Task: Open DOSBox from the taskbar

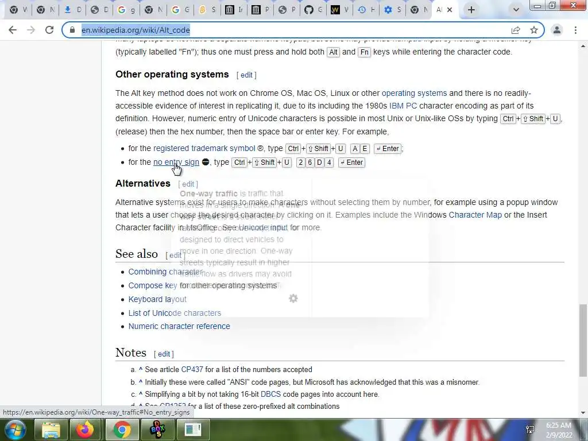Action: [x=157, y=430]
